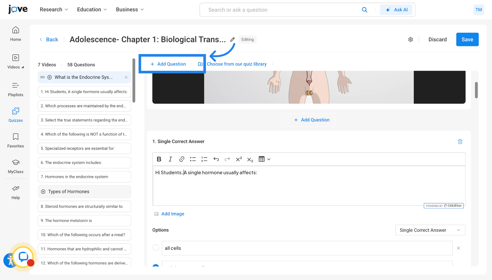Click pencil icon to edit quiz title

[x=232, y=39]
